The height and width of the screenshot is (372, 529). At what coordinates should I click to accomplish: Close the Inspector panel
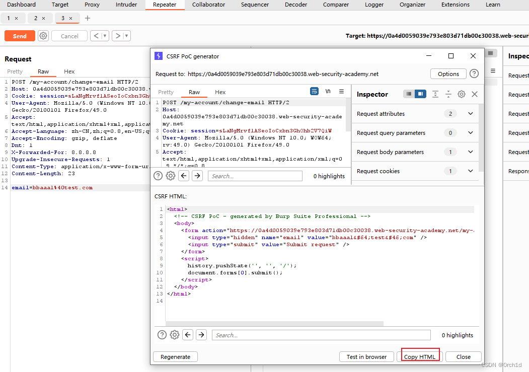(x=475, y=94)
